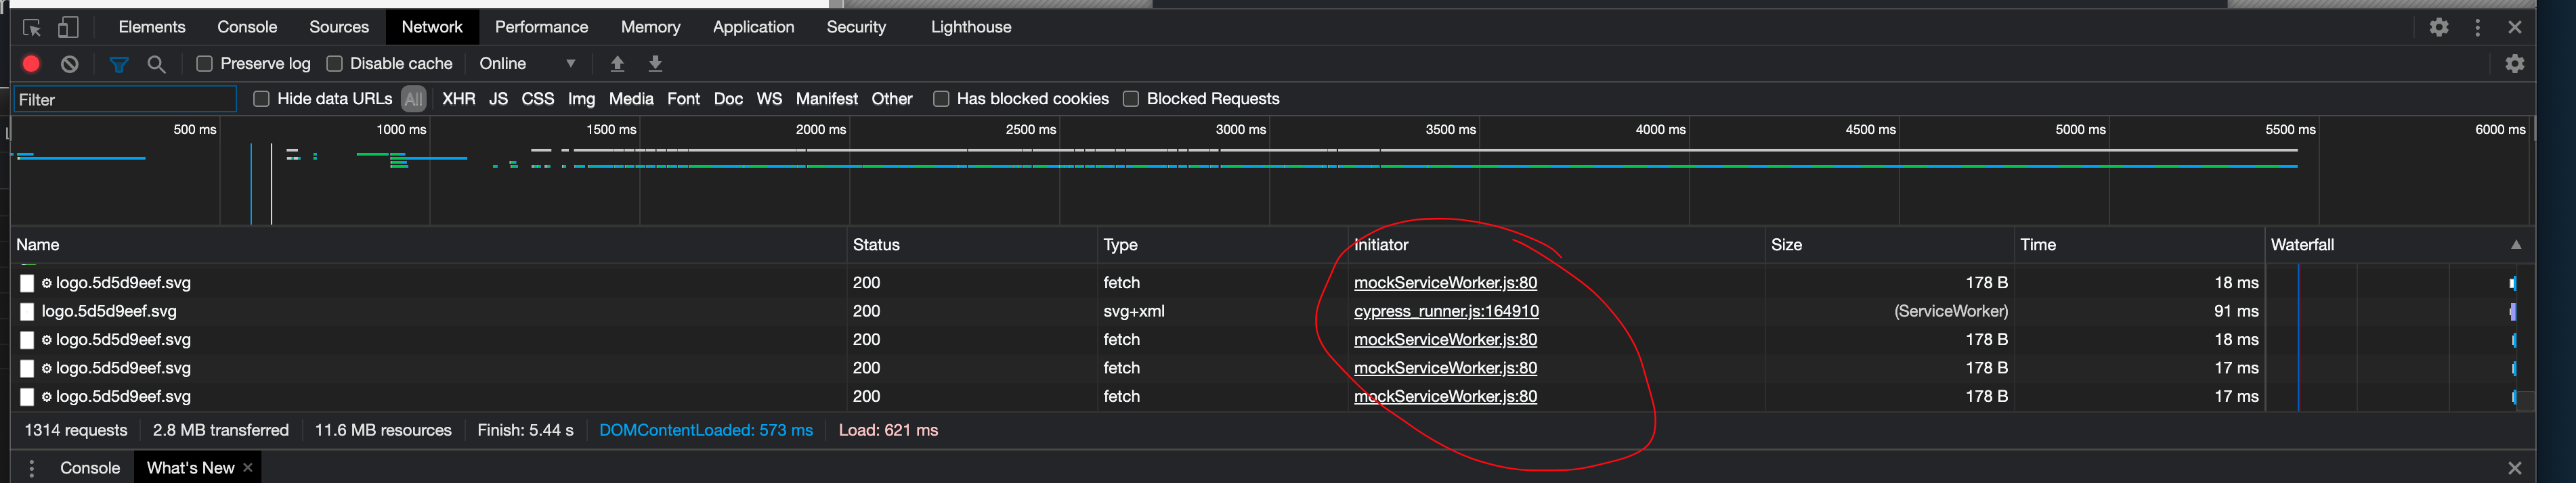Select the svg+xml logo.5d5d9eef.svg request row
The image size is (2576, 483).
[x=1262, y=311]
